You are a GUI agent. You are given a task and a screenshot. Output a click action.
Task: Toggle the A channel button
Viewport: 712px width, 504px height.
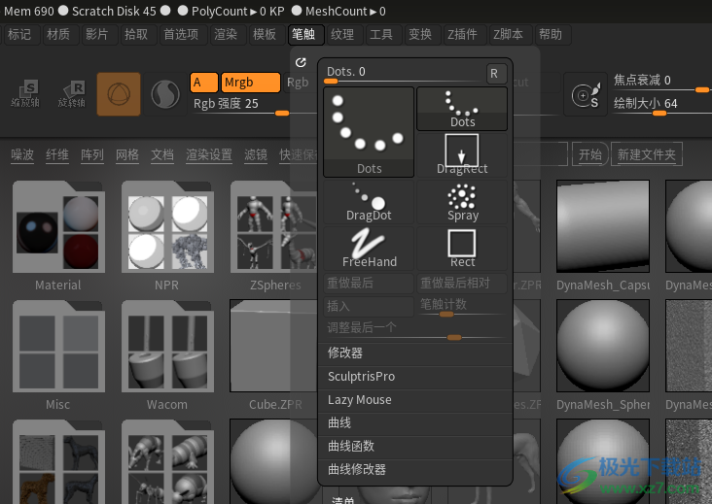(x=204, y=83)
